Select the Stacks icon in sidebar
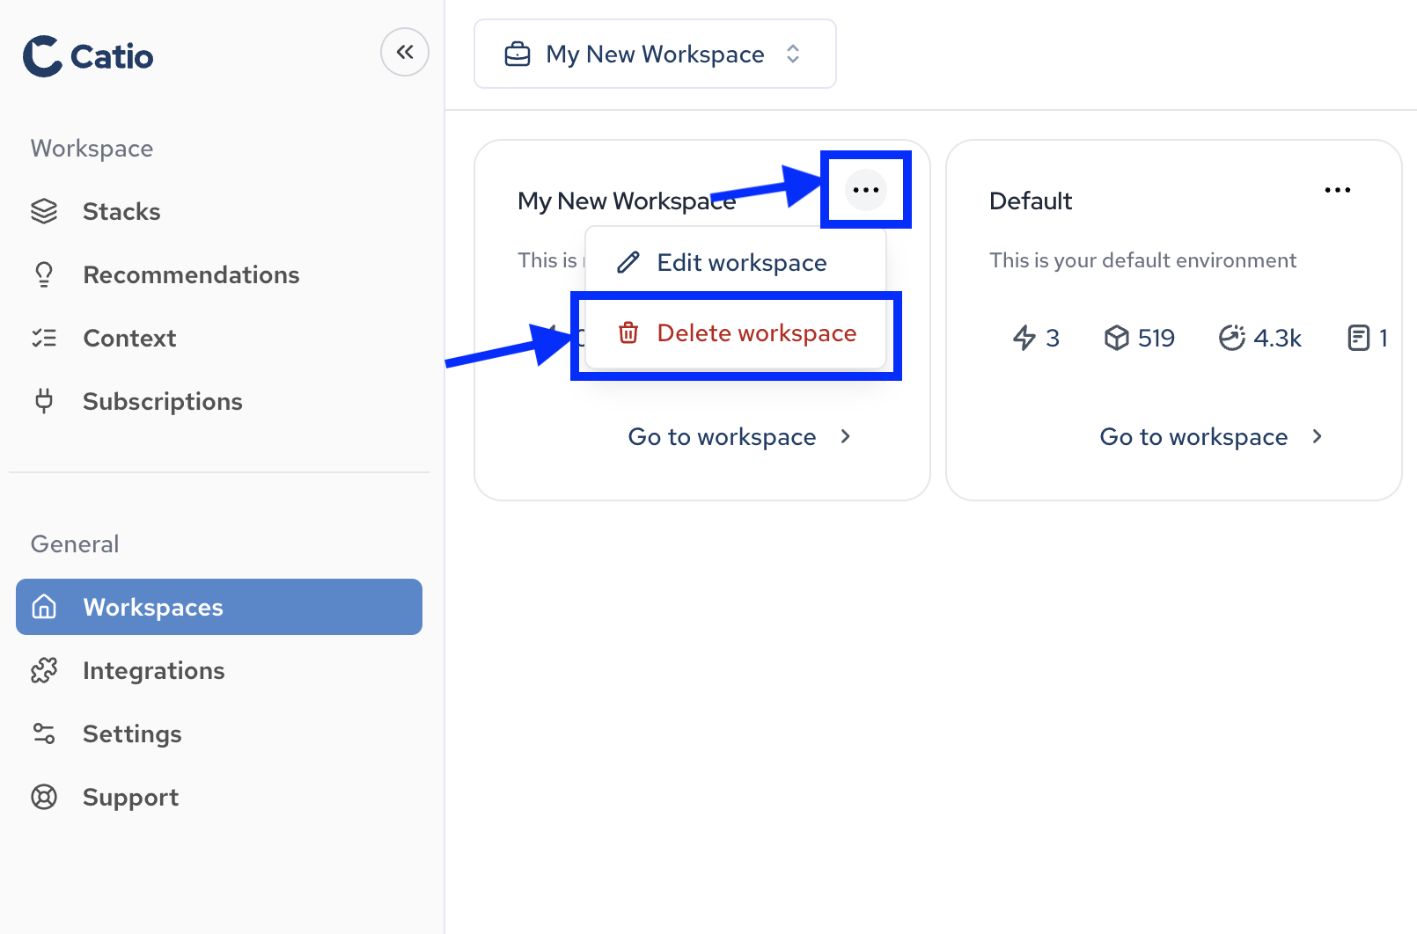The image size is (1417, 934). tap(43, 211)
